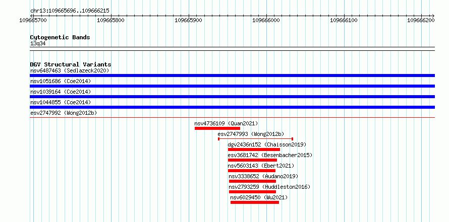Select red bar under dgv2436n152
The height and width of the screenshot is (222, 449).
tap(254, 150)
